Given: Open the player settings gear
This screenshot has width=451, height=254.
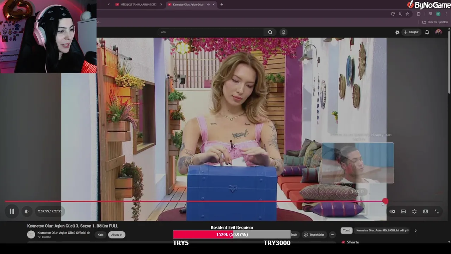Looking at the screenshot, I should pos(414,211).
